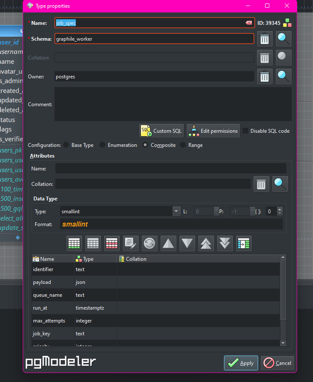Browse owners with the Owner magnifier icon
The width and height of the screenshot is (313, 382).
click(283, 77)
